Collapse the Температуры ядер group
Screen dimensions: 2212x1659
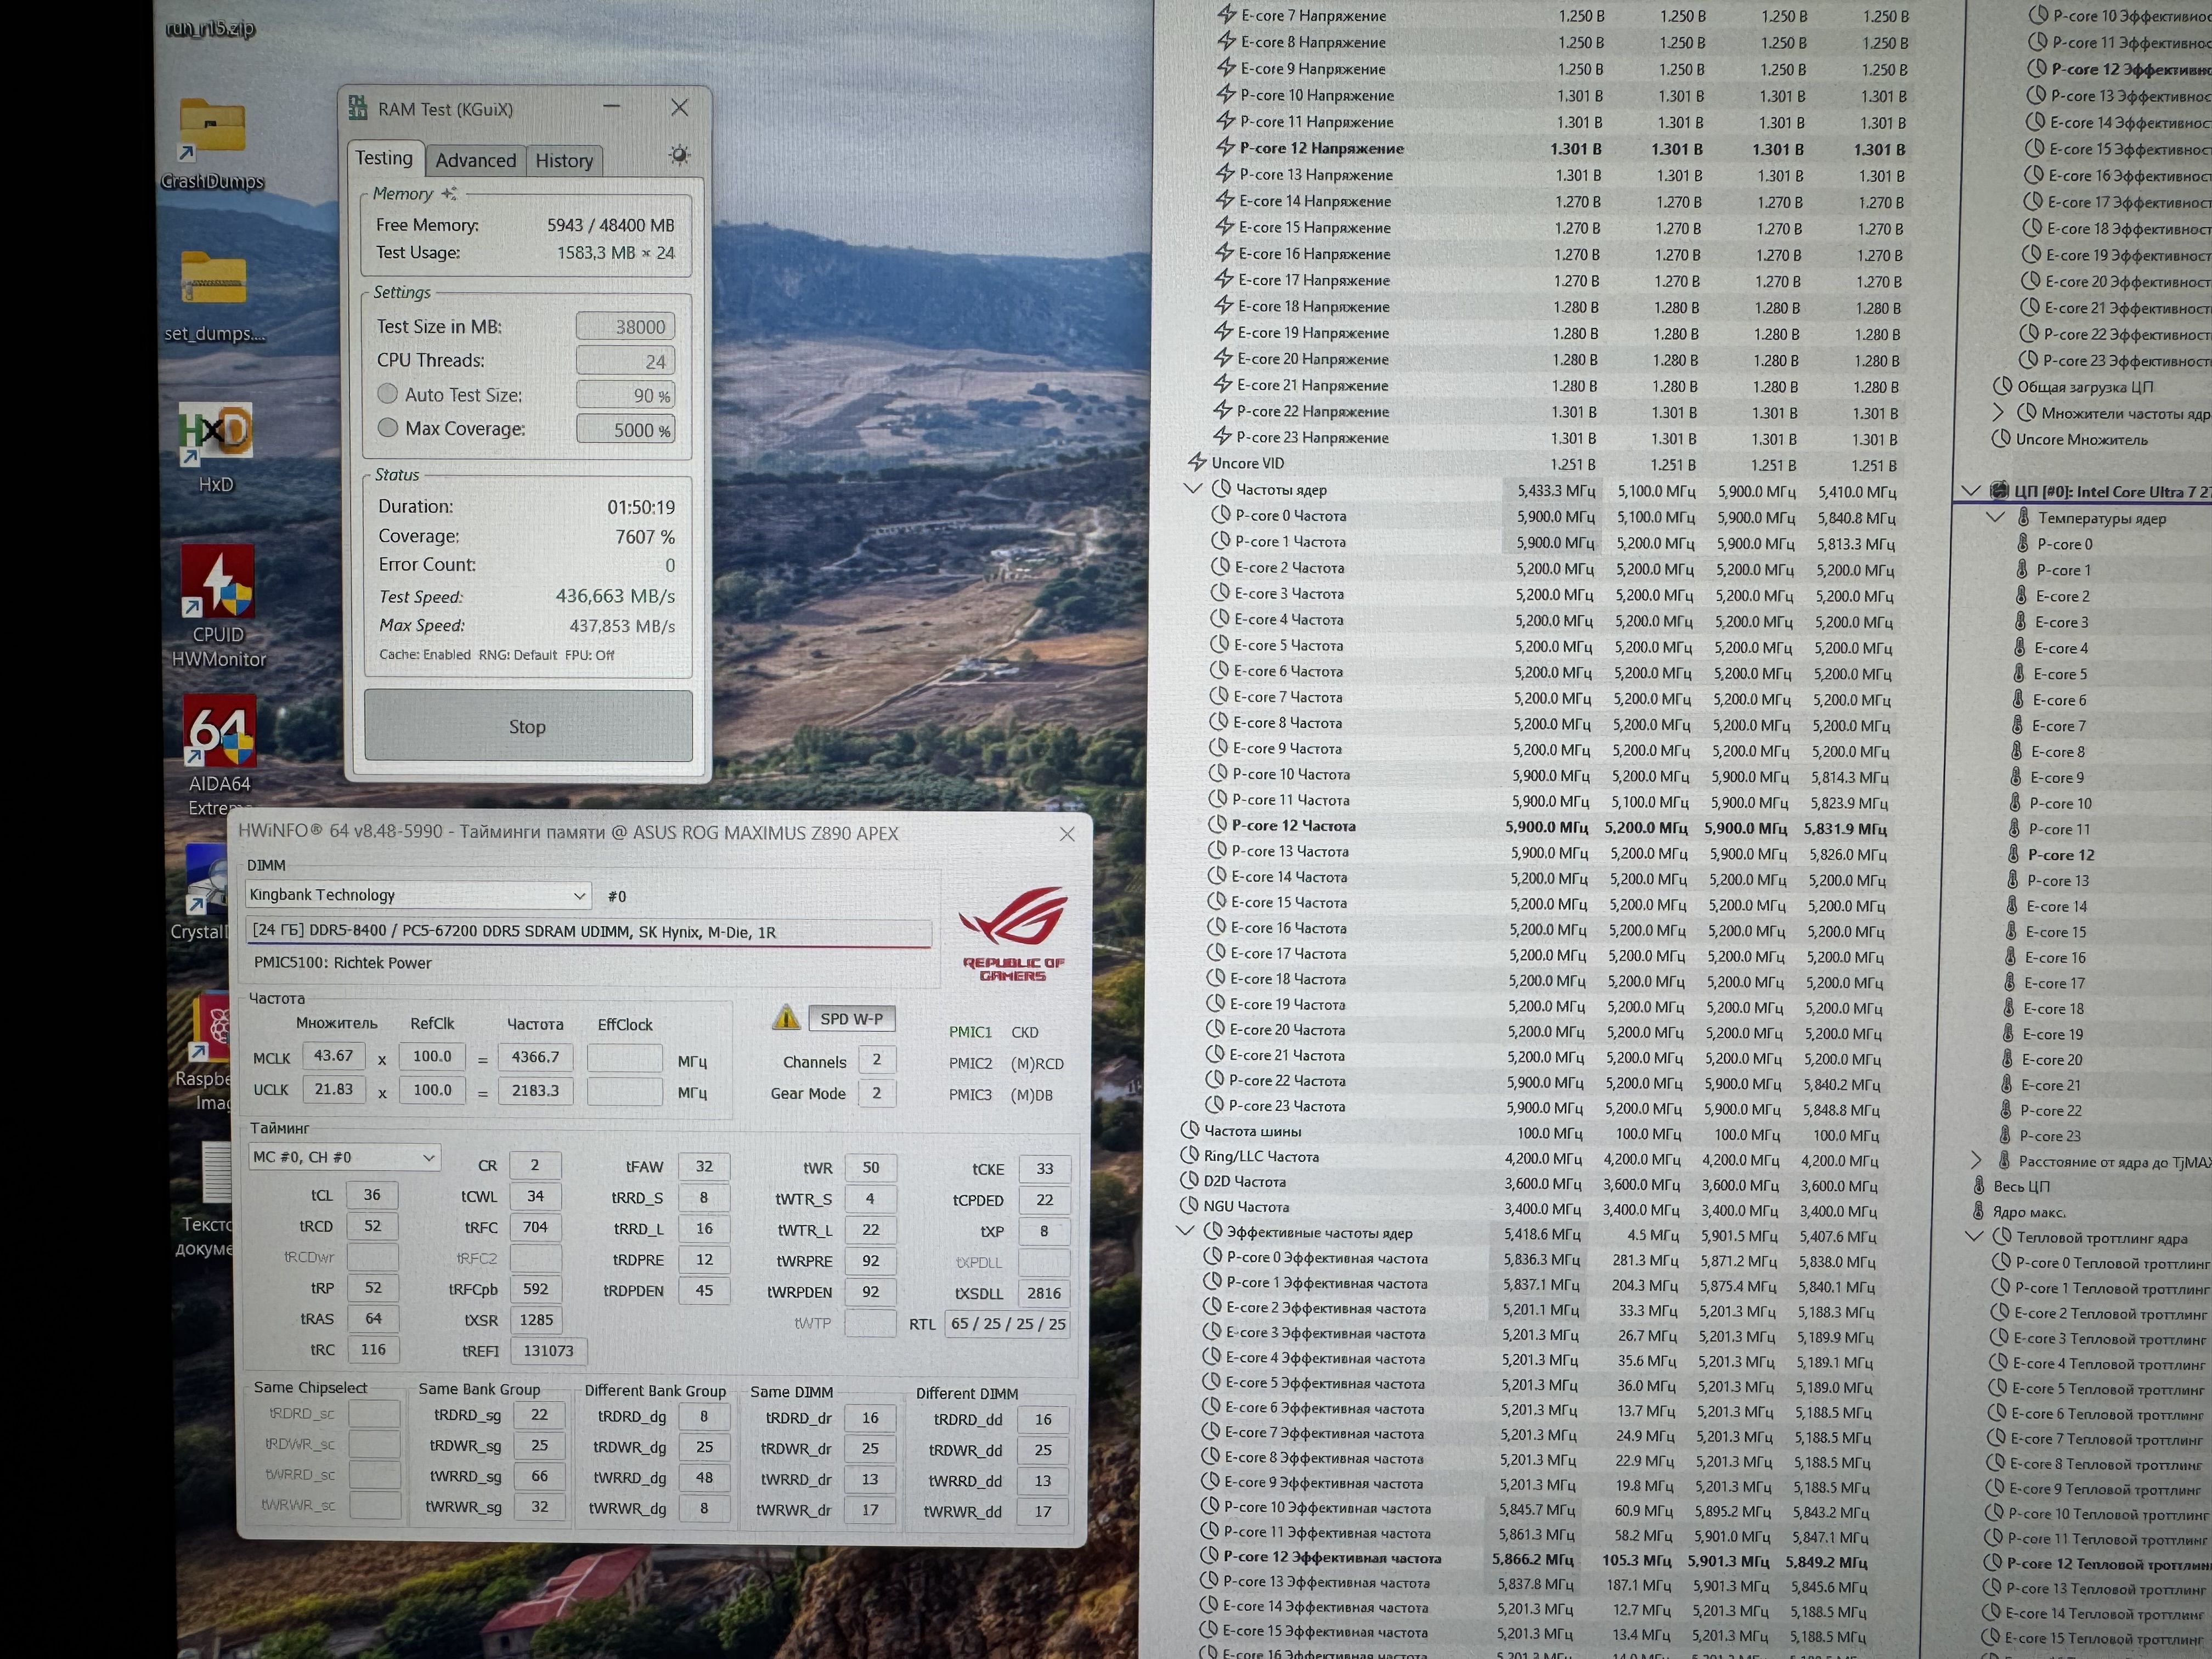coord(1995,517)
